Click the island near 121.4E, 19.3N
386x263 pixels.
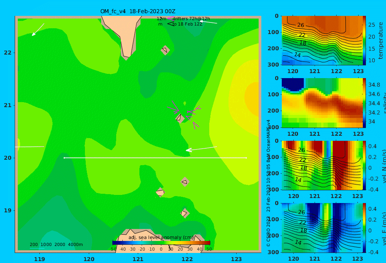tap(160, 192)
